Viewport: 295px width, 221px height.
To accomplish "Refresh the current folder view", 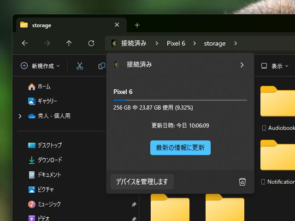I will (x=91, y=43).
